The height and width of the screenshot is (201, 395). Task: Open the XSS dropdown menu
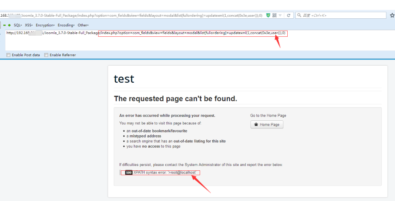[x=29, y=25]
